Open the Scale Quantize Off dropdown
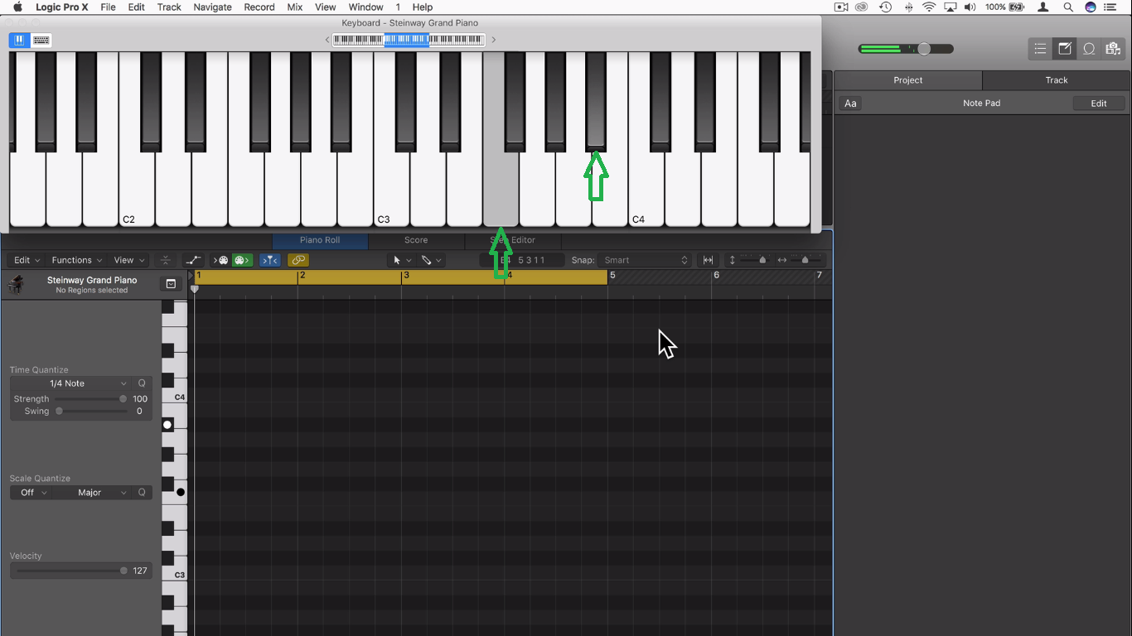The height and width of the screenshot is (636, 1132). [31, 493]
